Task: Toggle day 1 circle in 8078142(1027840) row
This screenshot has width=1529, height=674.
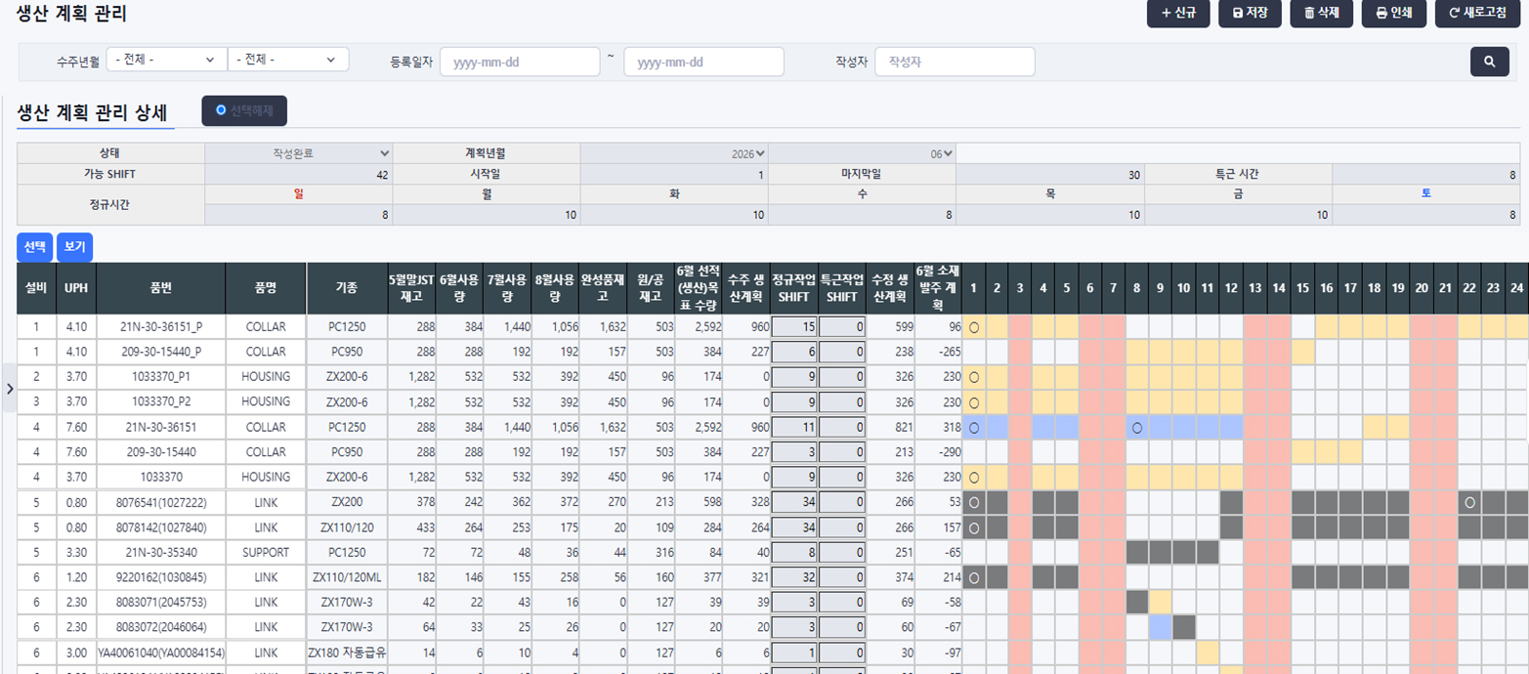Action: click(x=973, y=527)
